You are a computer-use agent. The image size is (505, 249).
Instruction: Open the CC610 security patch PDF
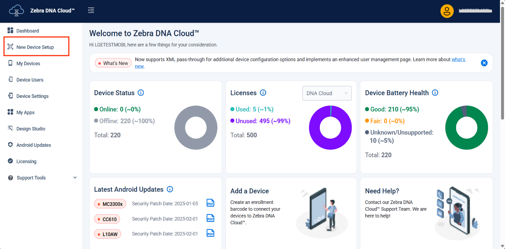click(211, 219)
